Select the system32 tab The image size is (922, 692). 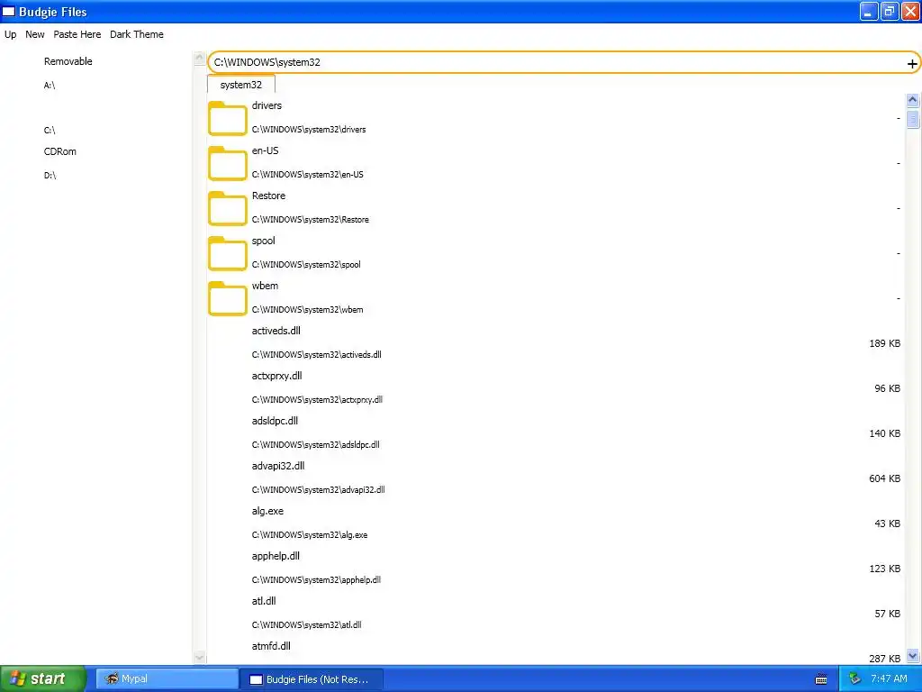[x=241, y=85]
